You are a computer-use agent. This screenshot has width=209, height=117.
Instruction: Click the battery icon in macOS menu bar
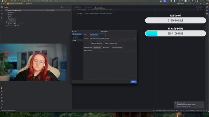coord(189,1)
